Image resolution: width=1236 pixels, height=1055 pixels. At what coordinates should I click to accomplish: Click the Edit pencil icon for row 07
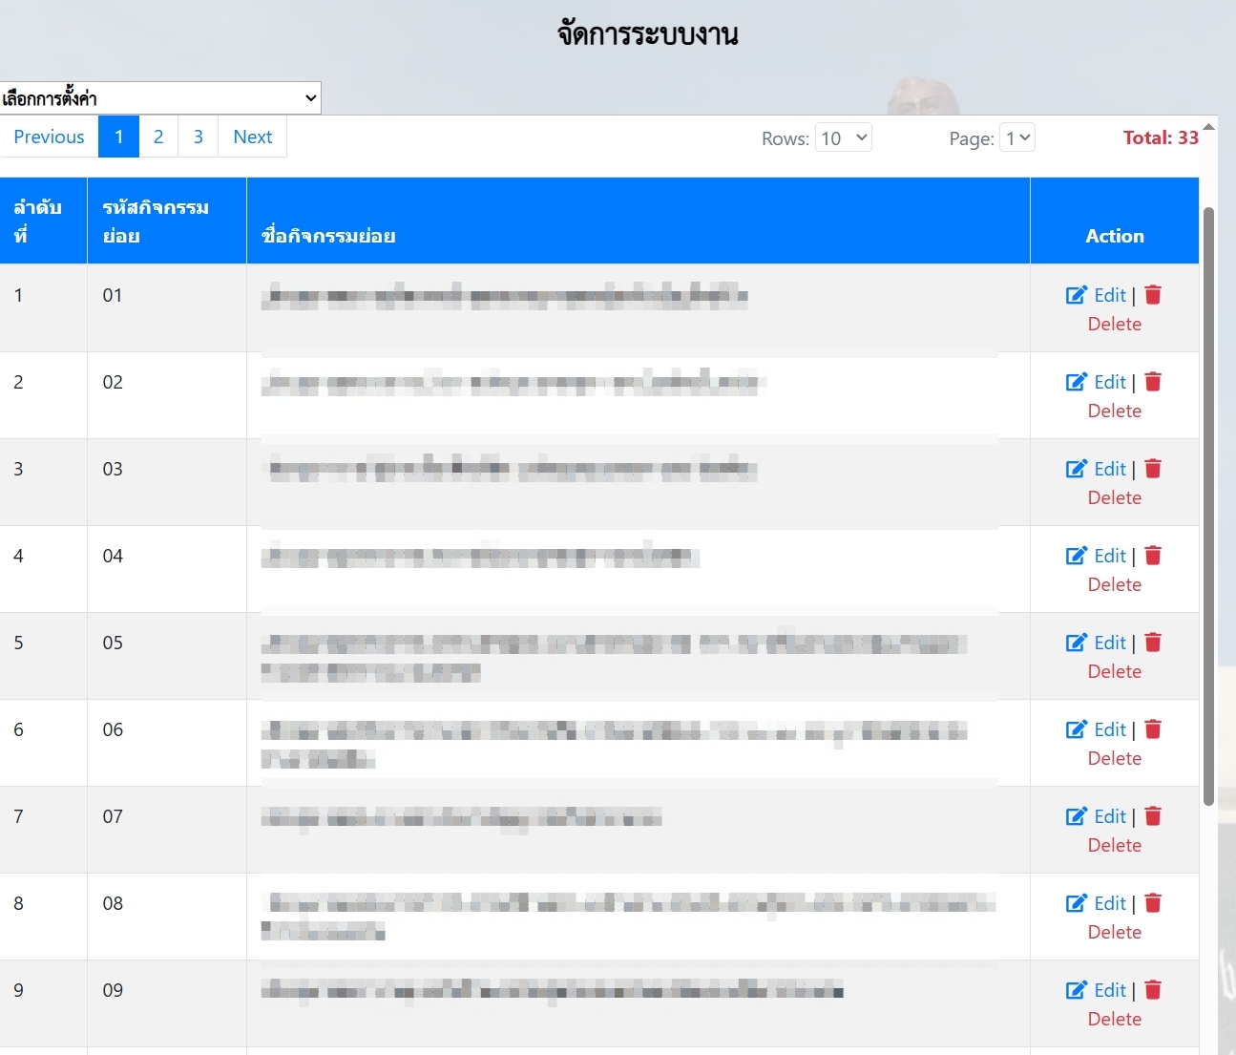tap(1076, 816)
